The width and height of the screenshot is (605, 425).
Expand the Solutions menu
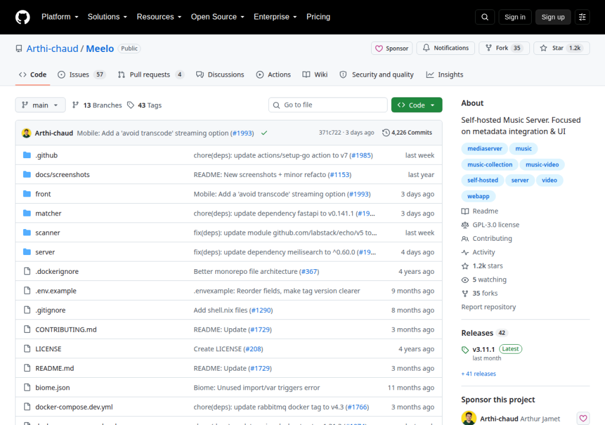108,17
